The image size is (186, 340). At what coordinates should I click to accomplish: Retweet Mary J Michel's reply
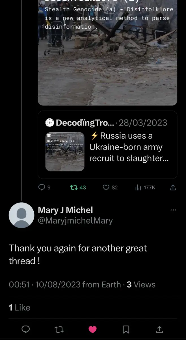click(59, 329)
